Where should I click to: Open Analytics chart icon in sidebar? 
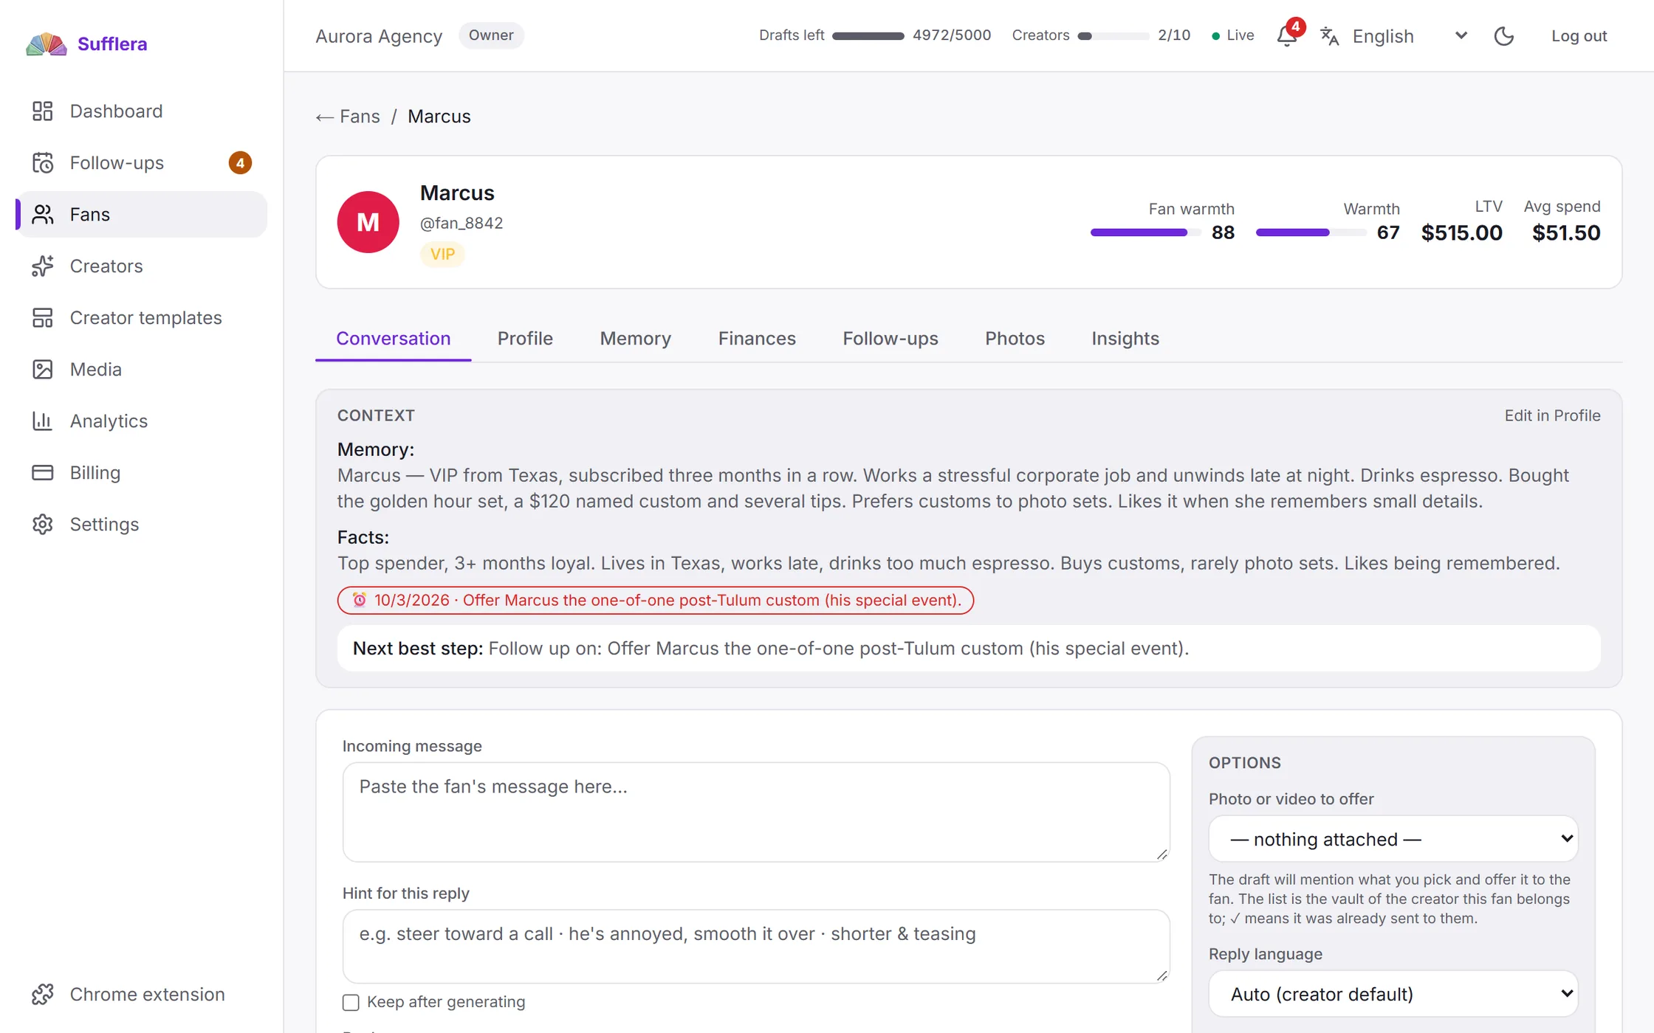tap(43, 421)
